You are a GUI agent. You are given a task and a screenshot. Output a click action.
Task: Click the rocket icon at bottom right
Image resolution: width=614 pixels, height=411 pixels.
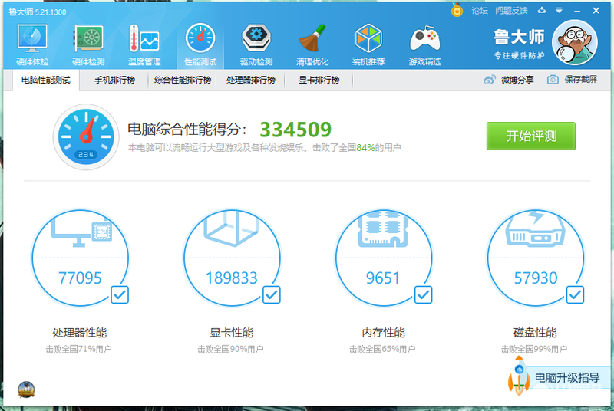pos(519,376)
